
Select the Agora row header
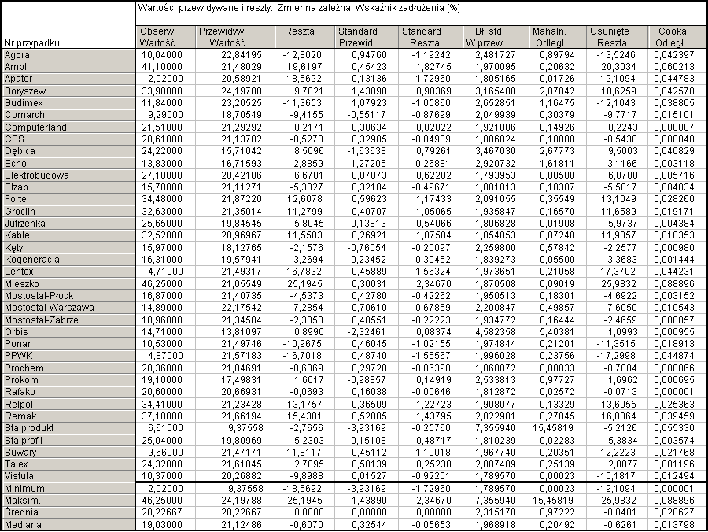68,55
